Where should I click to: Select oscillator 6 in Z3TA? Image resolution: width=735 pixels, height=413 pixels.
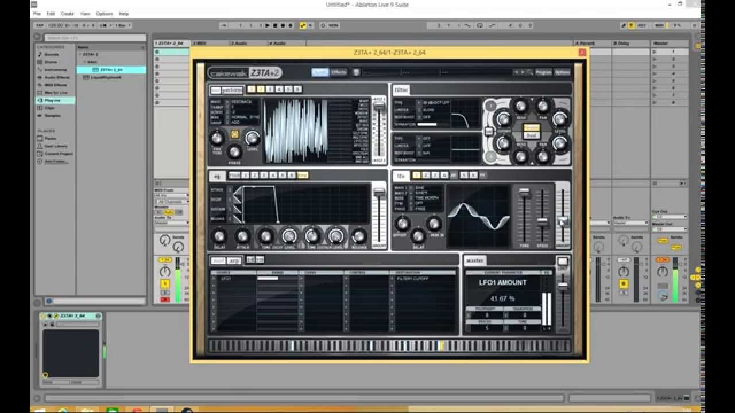click(297, 89)
